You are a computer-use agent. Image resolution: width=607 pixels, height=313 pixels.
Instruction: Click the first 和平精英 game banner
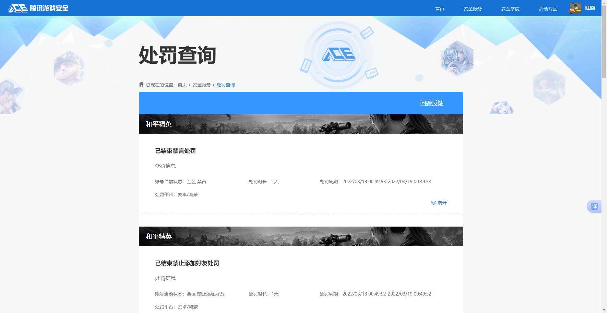click(301, 124)
